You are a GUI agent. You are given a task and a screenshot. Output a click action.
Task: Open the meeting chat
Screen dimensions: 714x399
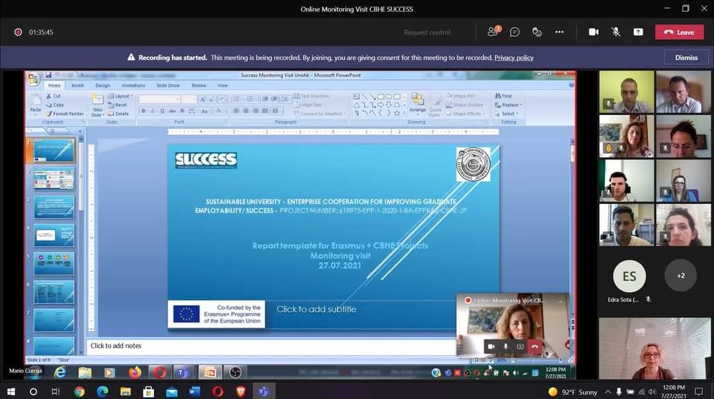[514, 32]
